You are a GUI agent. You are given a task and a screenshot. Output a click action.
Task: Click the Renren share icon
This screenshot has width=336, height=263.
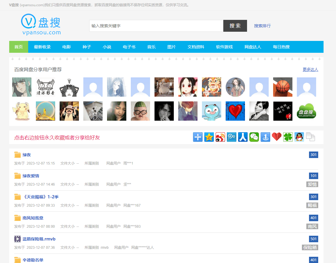coord(243,137)
